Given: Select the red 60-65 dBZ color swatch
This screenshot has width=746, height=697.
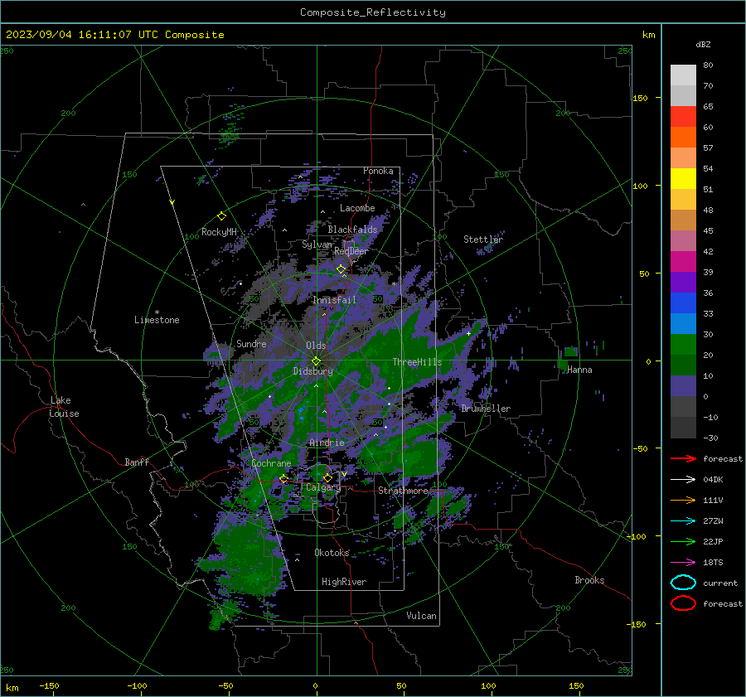Looking at the screenshot, I should pyautogui.click(x=683, y=117).
